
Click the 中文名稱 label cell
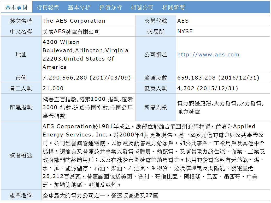point(21,31)
